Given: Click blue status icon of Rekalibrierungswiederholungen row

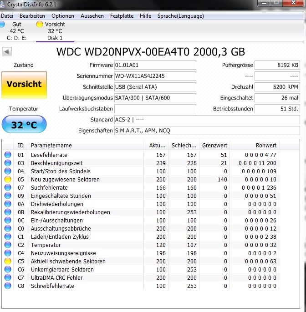Looking at the screenshot, I should tap(8, 212).
